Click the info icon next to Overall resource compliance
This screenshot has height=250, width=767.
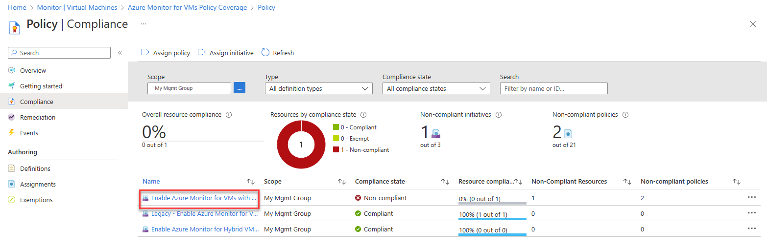229,115
